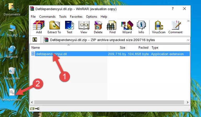Click the Application extension type cell

pyautogui.click(x=167, y=54)
